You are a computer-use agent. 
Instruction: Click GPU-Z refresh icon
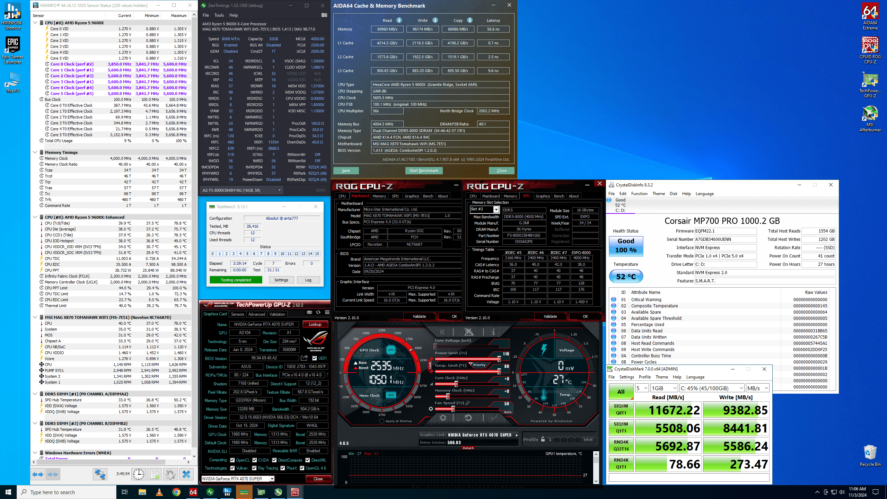[318, 313]
